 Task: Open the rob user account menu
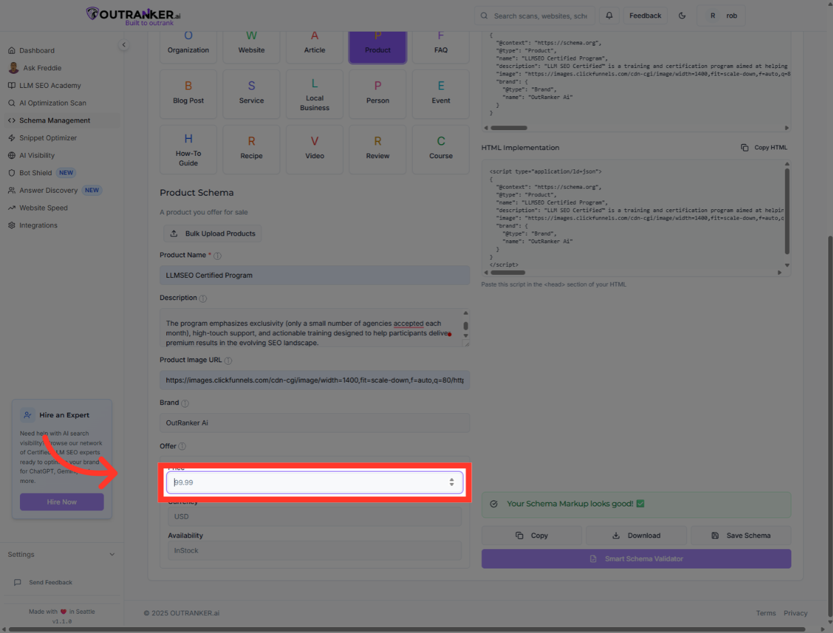pos(721,16)
